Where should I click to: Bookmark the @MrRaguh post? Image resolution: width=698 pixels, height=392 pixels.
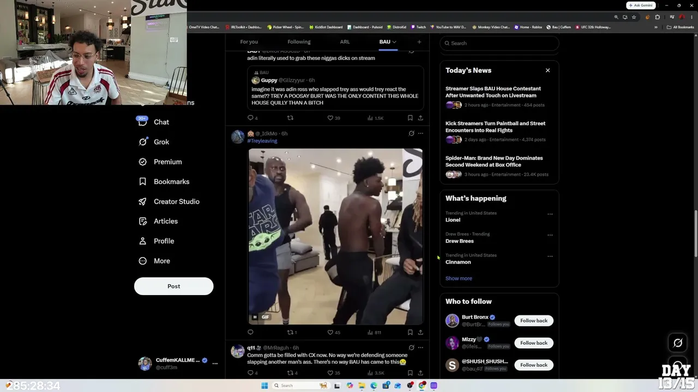(x=410, y=373)
